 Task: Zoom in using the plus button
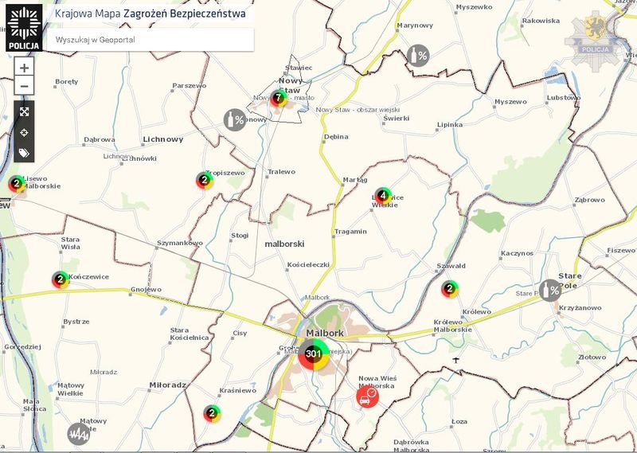pos(24,68)
